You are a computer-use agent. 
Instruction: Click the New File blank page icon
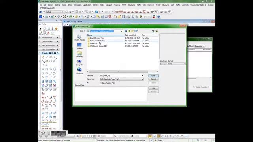pos(115,17)
